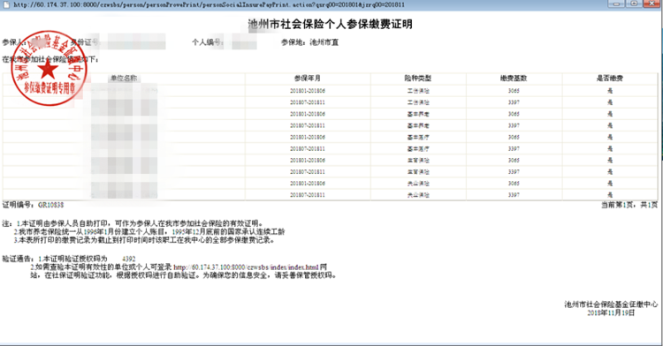Maximize the certificate popup window
The height and width of the screenshot is (346, 663).
(634, 4)
